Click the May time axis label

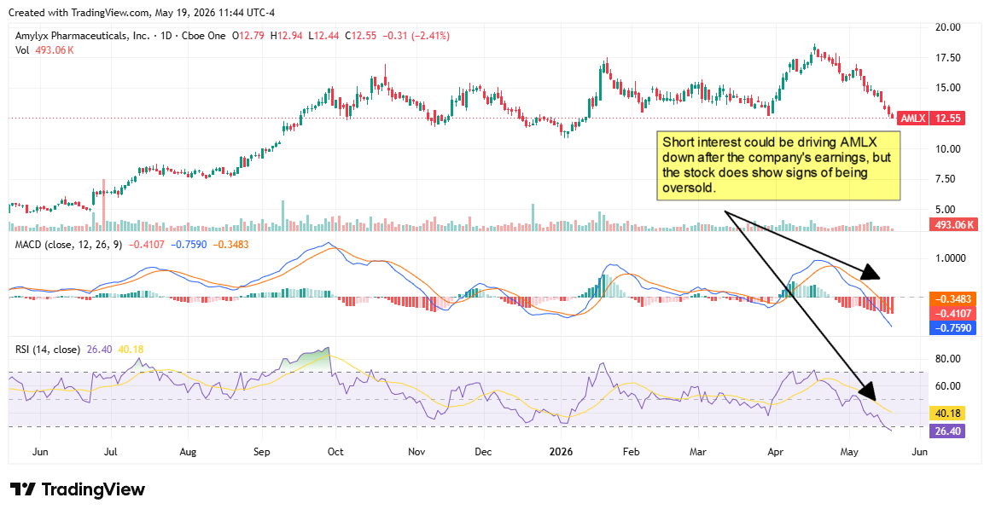pos(849,452)
